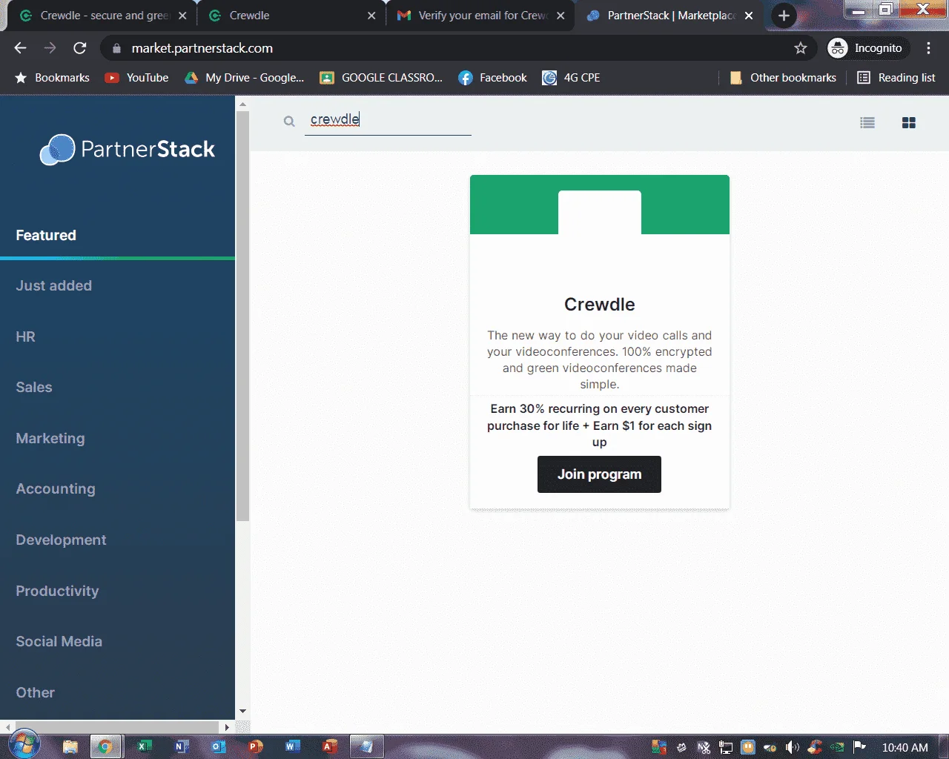Screen dimensions: 949x759
Task: Launch PowerPoint from the taskbar
Action: point(256,747)
